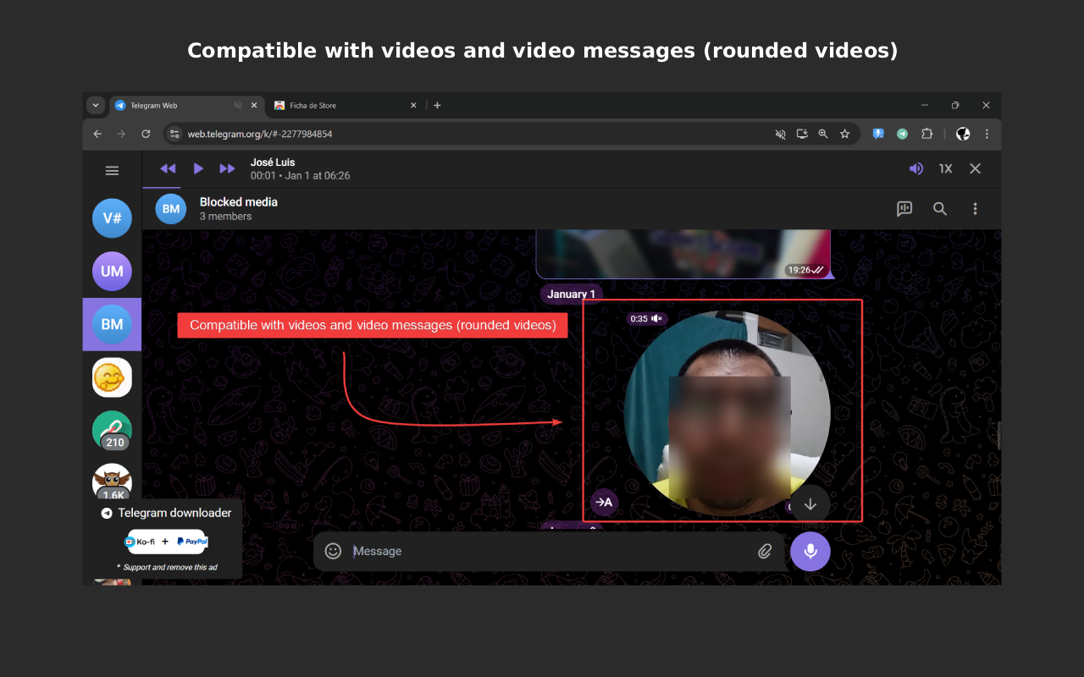
Task: Open the comments panel icon in chat header
Action: tap(904, 208)
